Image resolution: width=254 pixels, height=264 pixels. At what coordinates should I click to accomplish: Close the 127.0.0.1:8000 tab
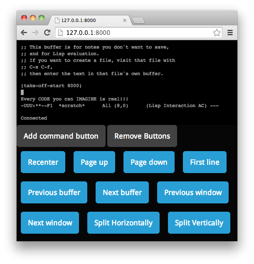(x=125, y=20)
